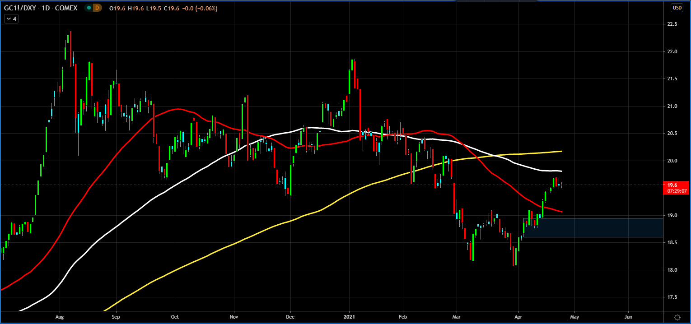Select the blue shaded rectangle drawing
The image size is (691, 324).
[x=593, y=227]
